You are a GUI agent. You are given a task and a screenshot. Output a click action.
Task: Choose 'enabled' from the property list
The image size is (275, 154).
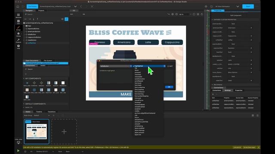tap(137, 109)
